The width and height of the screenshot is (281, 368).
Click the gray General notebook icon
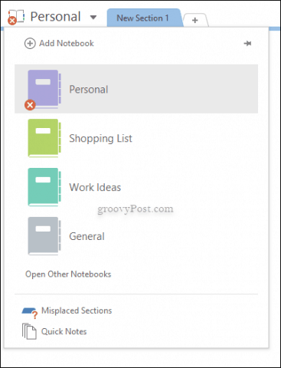tap(44, 236)
